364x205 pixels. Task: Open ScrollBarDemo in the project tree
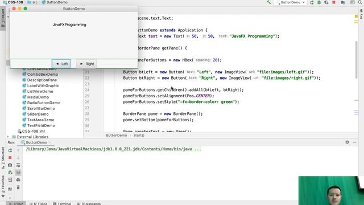coord(41,109)
